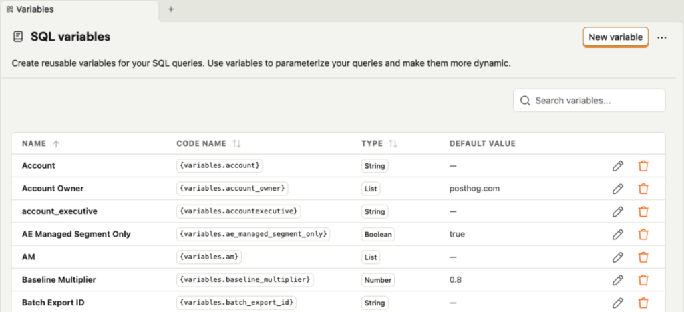
Task: Delete the Batch Export ID variable
Action: pos(643,302)
